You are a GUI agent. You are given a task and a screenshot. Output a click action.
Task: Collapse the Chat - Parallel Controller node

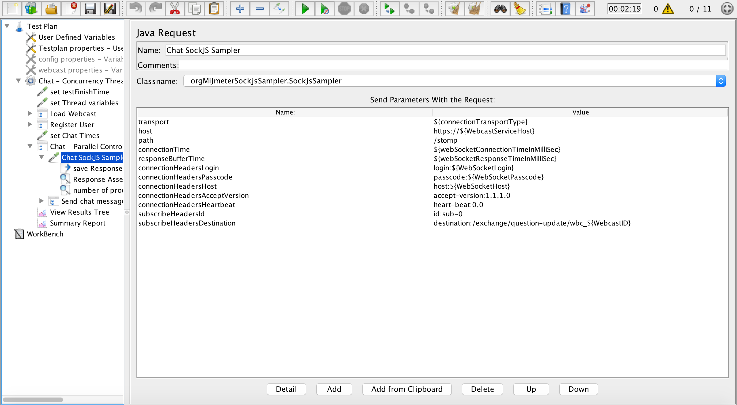click(30, 146)
